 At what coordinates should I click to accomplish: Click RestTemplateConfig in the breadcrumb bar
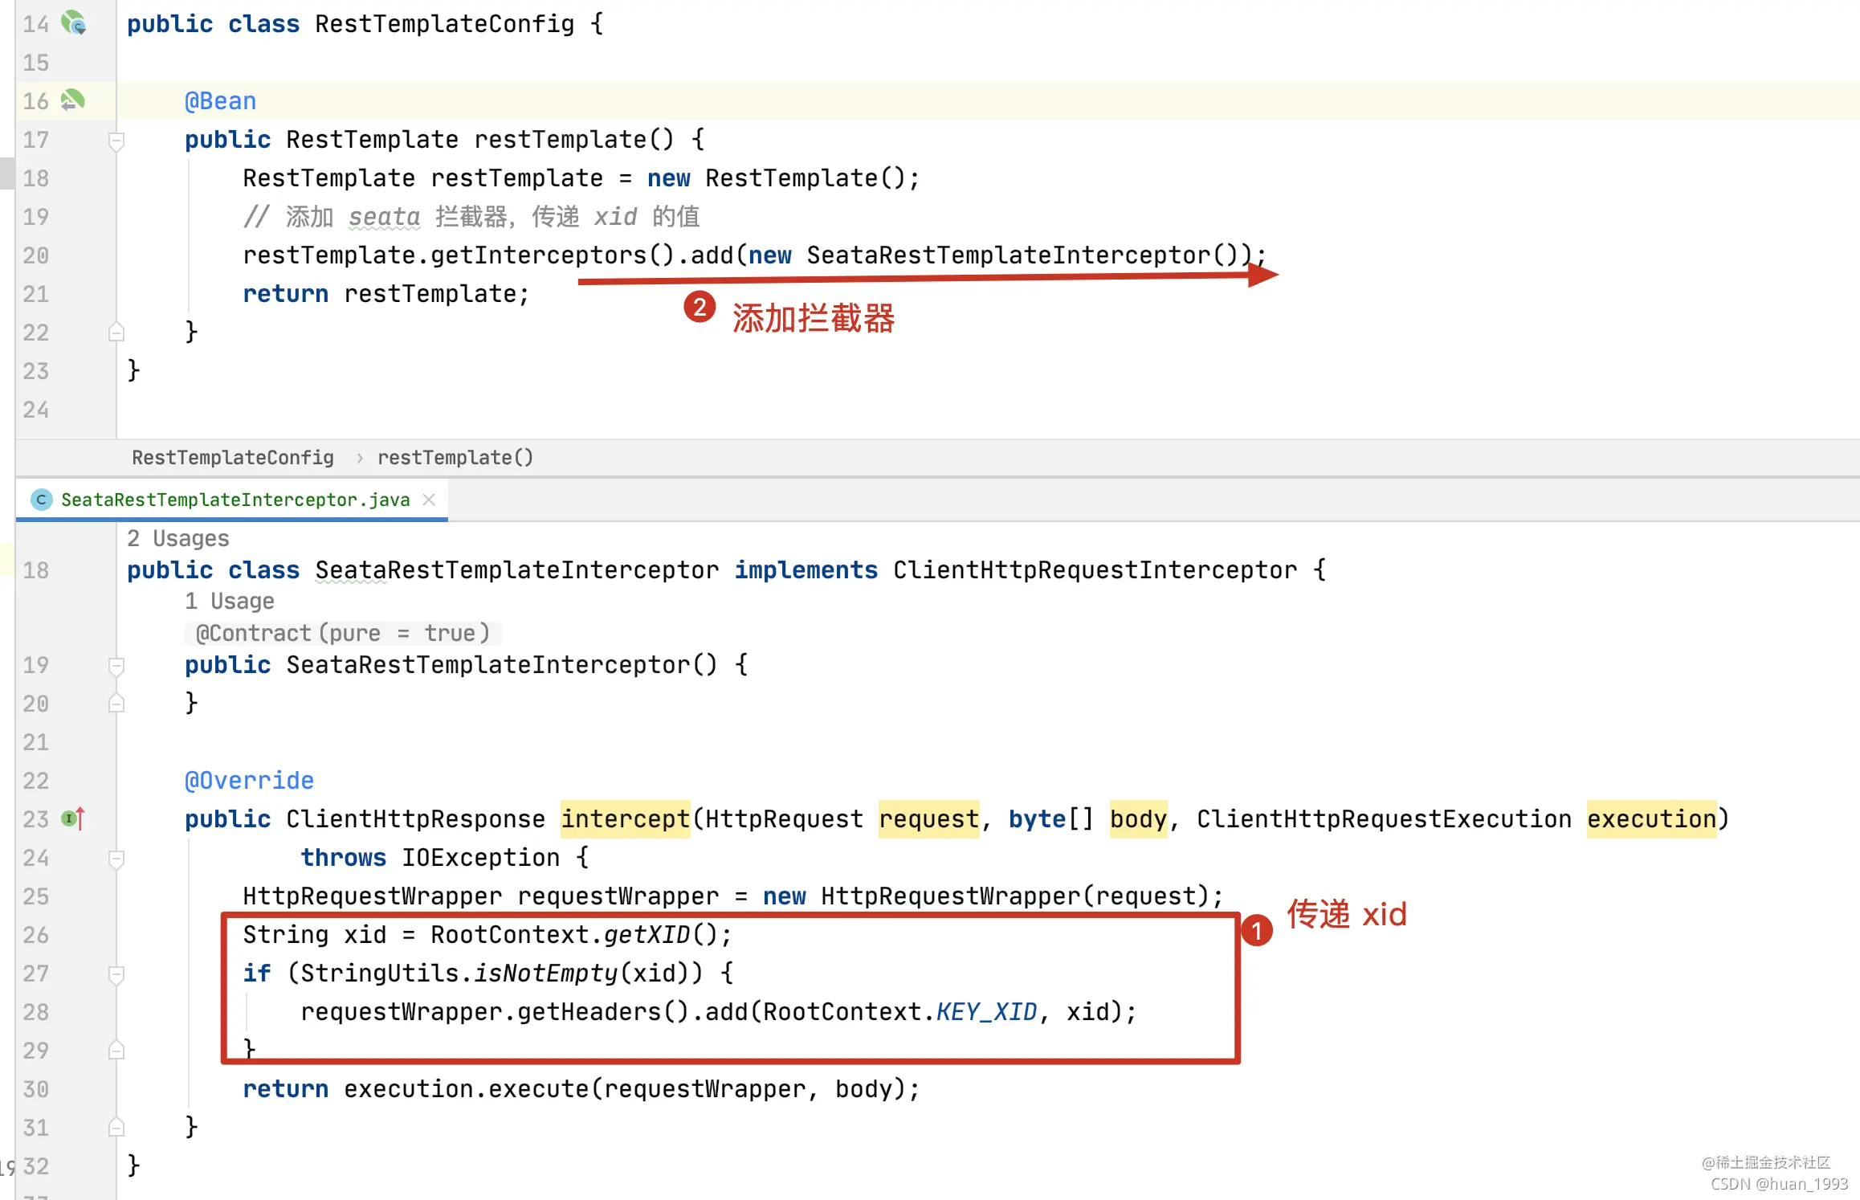click(233, 458)
